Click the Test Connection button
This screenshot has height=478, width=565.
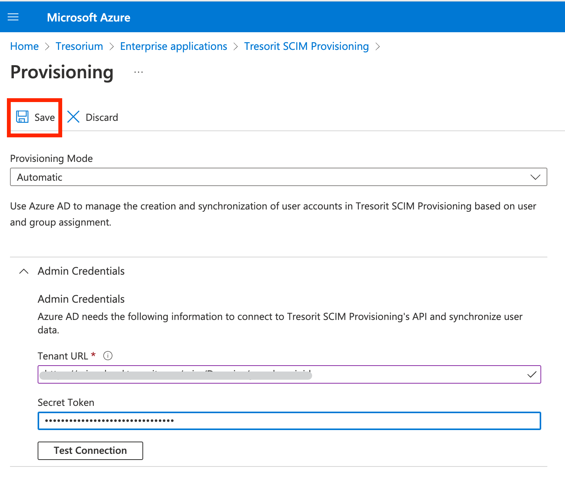(x=90, y=450)
